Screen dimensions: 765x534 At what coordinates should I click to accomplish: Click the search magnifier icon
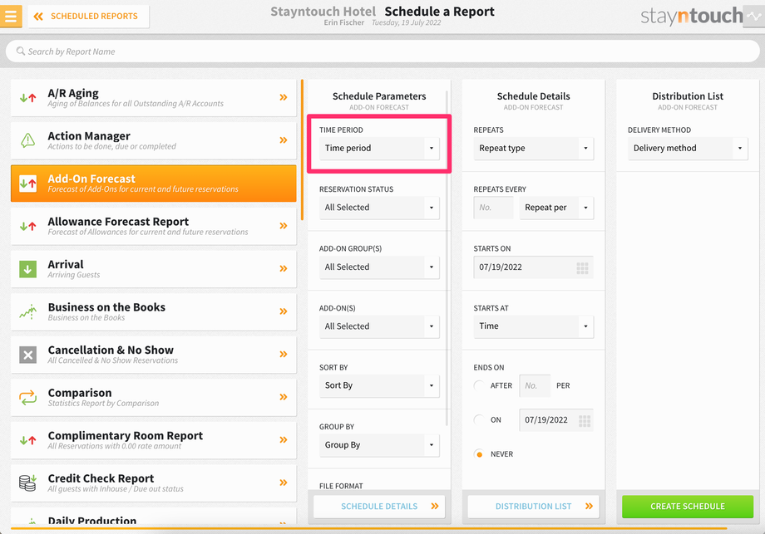click(x=21, y=51)
